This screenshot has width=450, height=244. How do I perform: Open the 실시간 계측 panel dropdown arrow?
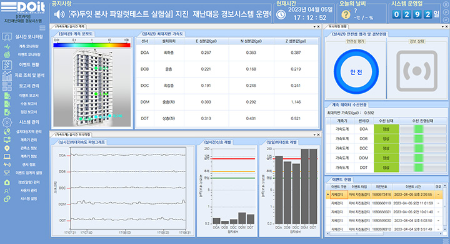click(314, 27)
